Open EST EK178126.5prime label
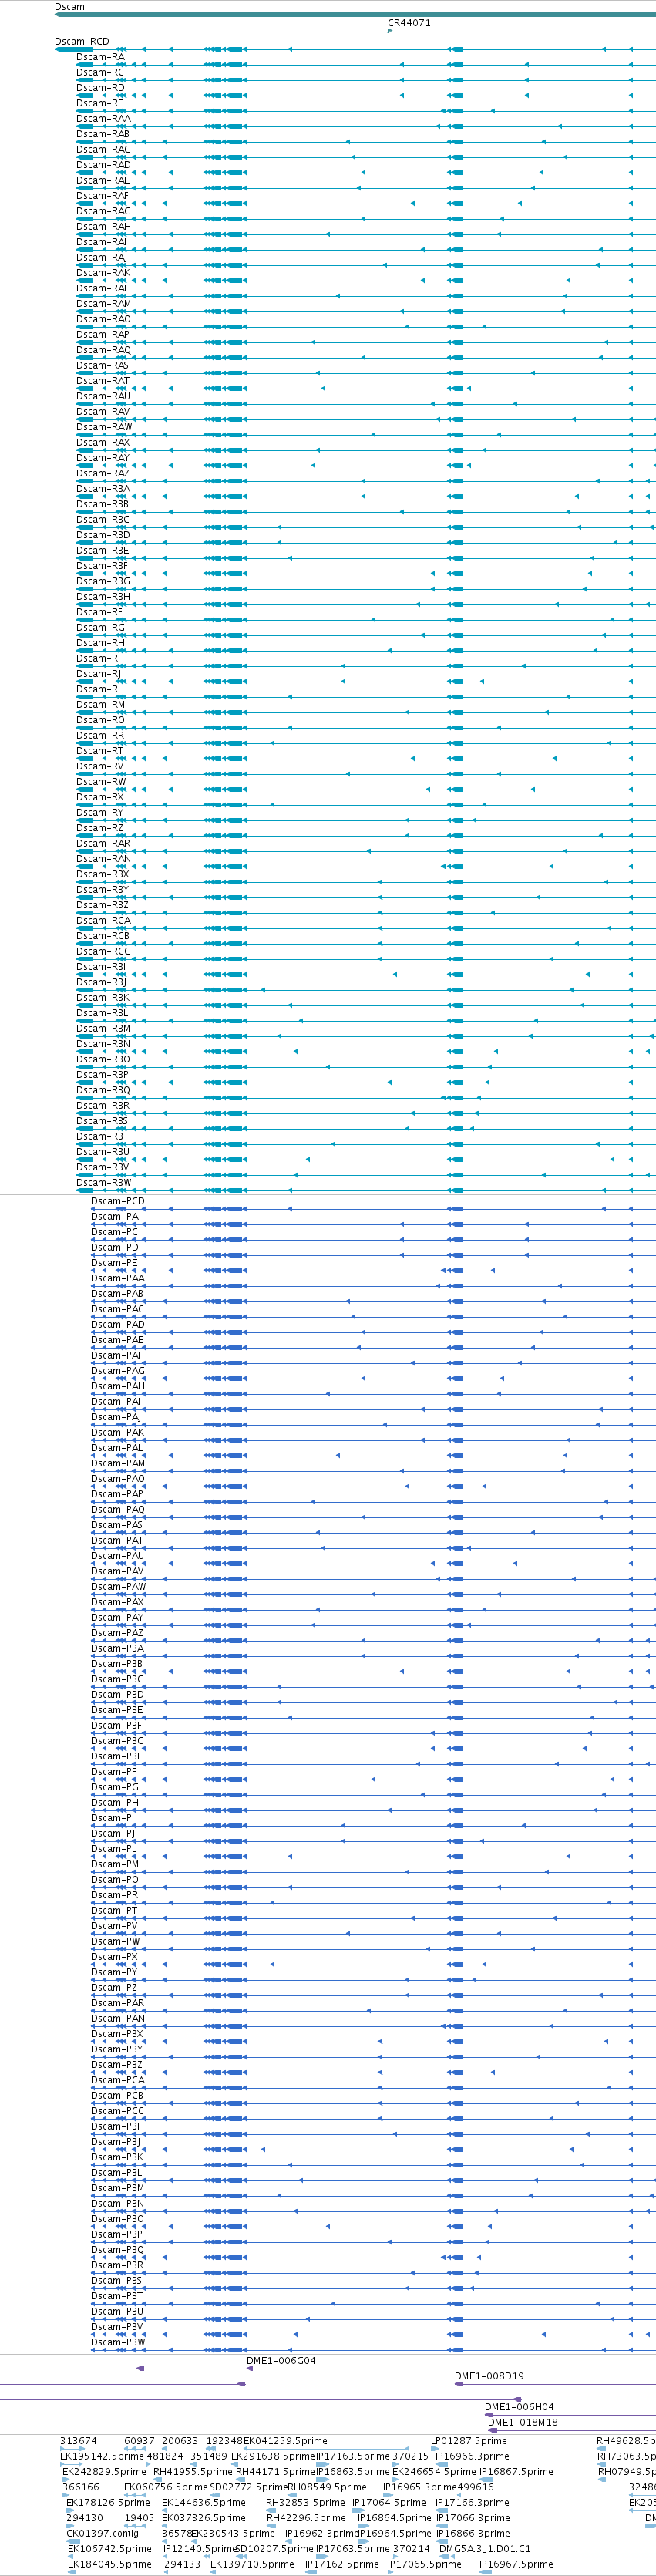The width and height of the screenshot is (656, 2576). [x=108, y=2503]
